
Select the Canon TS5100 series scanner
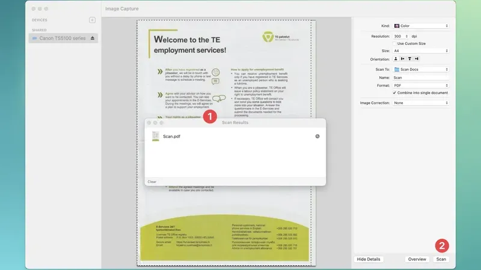63,38
